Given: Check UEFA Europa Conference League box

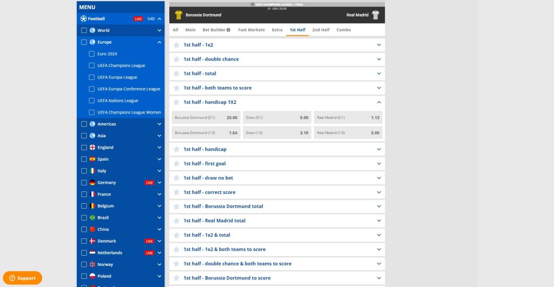Looking at the screenshot, I should point(92,89).
